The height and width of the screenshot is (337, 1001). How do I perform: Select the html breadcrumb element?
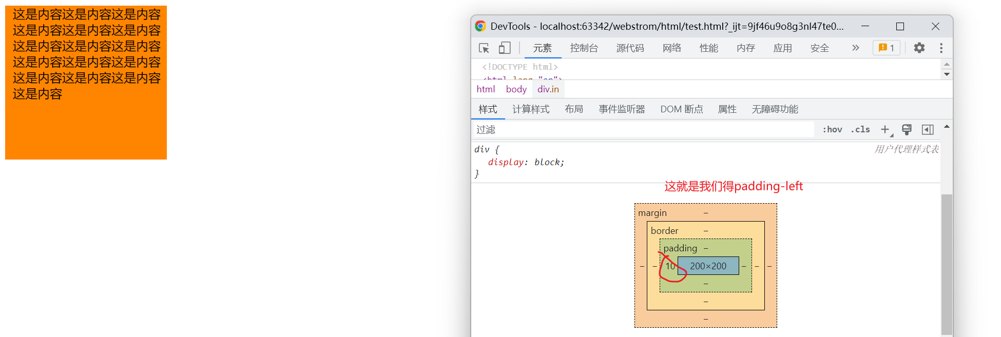pyautogui.click(x=486, y=89)
